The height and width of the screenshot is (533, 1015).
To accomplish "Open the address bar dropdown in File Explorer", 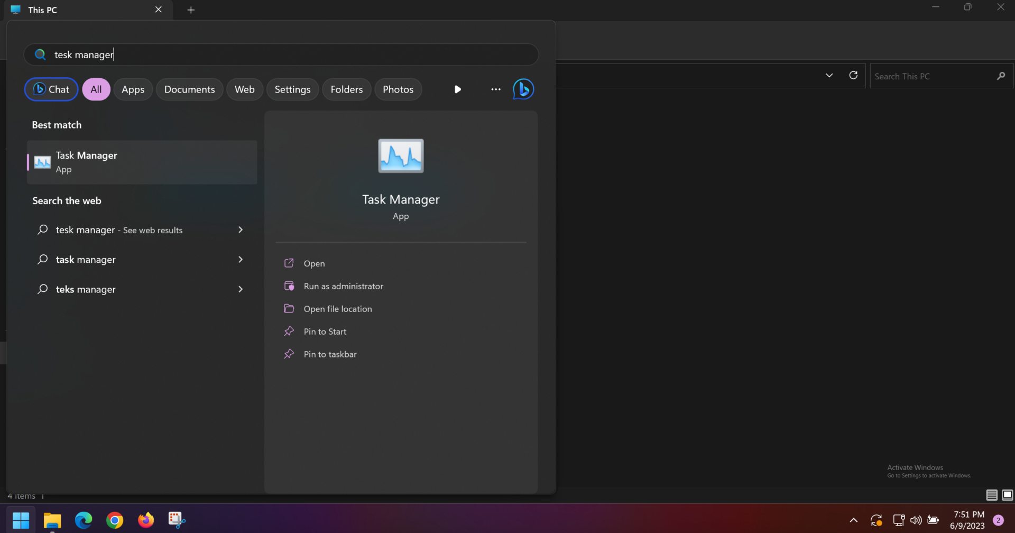I will (x=829, y=75).
